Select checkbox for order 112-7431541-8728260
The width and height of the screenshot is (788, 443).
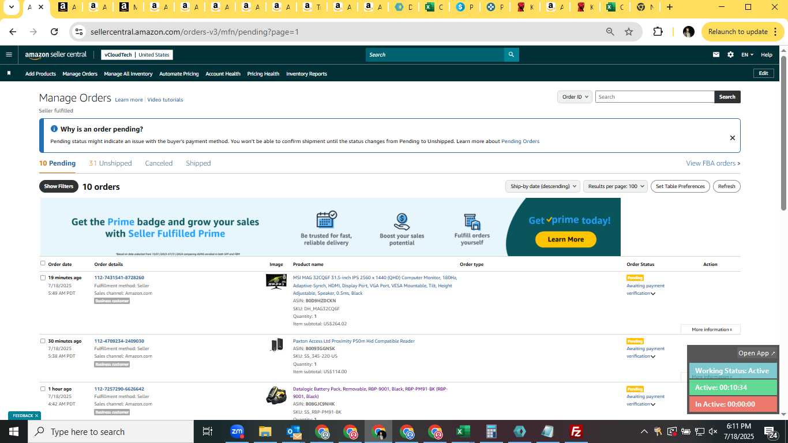[x=43, y=277]
